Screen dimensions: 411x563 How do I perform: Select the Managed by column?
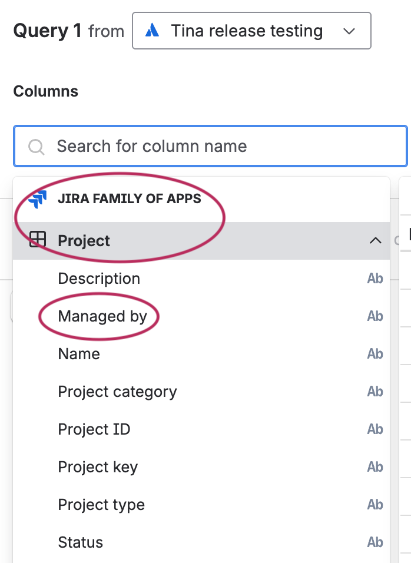click(102, 316)
